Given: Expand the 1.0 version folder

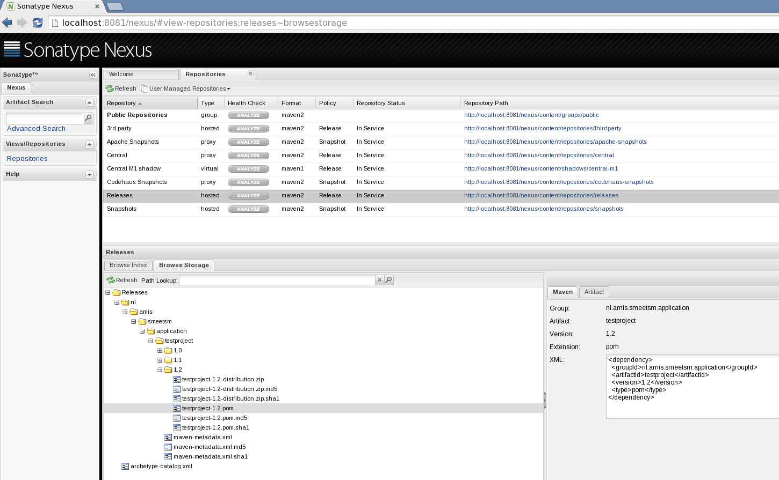Looking at the screenshot, I should pos(159,350).
